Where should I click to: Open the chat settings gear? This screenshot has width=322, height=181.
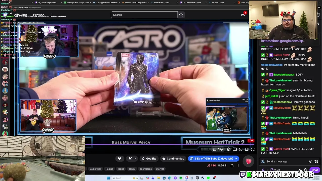(x=306, y=170)
